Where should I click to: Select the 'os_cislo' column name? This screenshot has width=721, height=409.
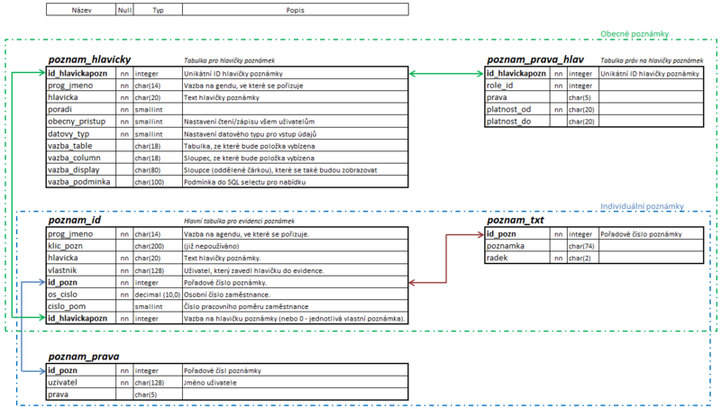(62, 295)
